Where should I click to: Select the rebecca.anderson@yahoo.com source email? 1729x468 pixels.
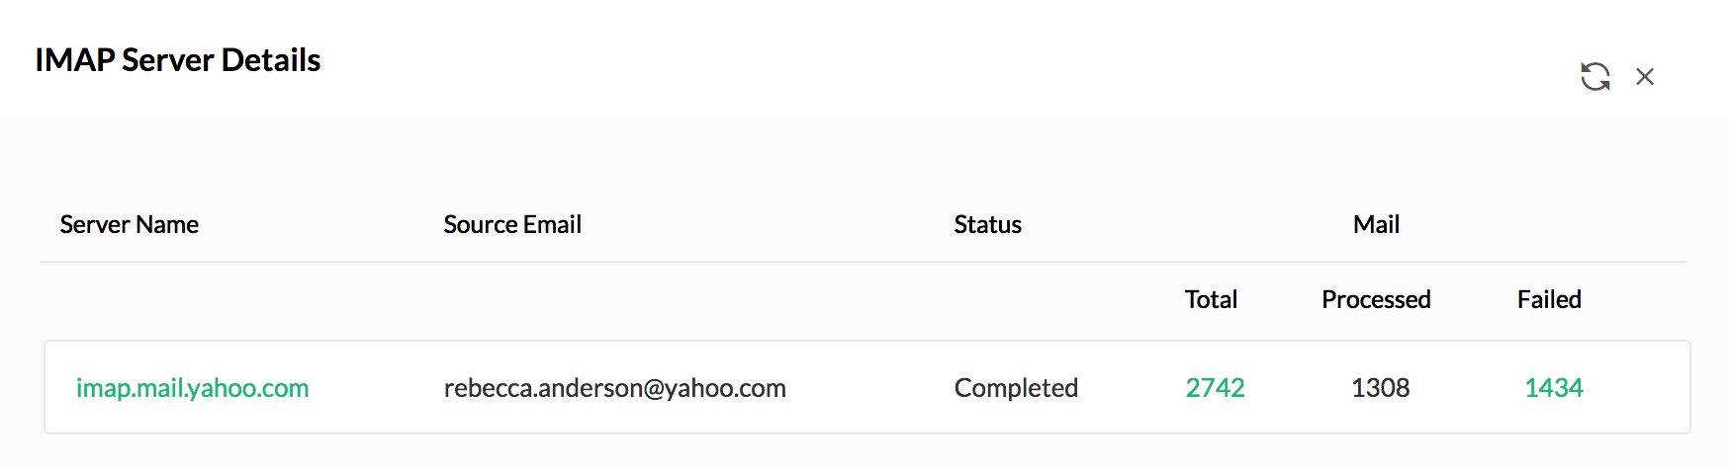pos(614,388)
